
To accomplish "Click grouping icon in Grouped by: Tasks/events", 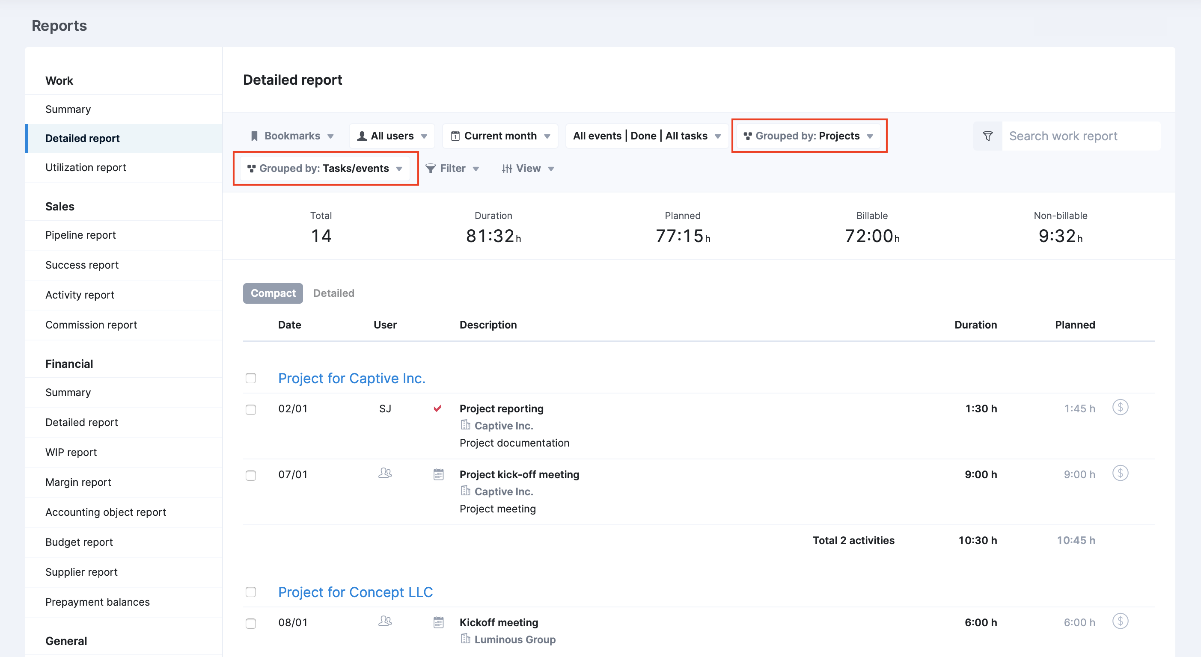I will pos(251,168).
